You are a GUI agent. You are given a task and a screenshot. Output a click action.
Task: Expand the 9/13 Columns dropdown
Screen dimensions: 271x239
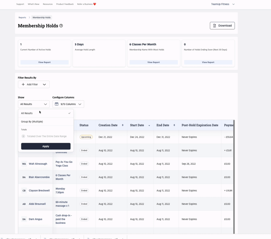tap(80, 104)
